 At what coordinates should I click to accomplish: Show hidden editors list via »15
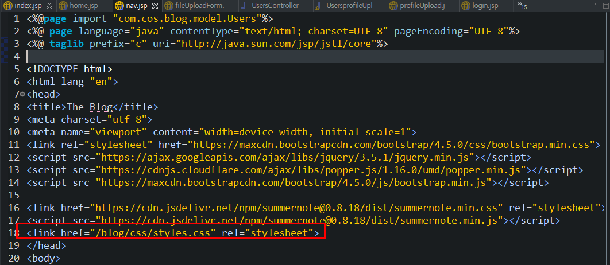[x=522, y=5]
